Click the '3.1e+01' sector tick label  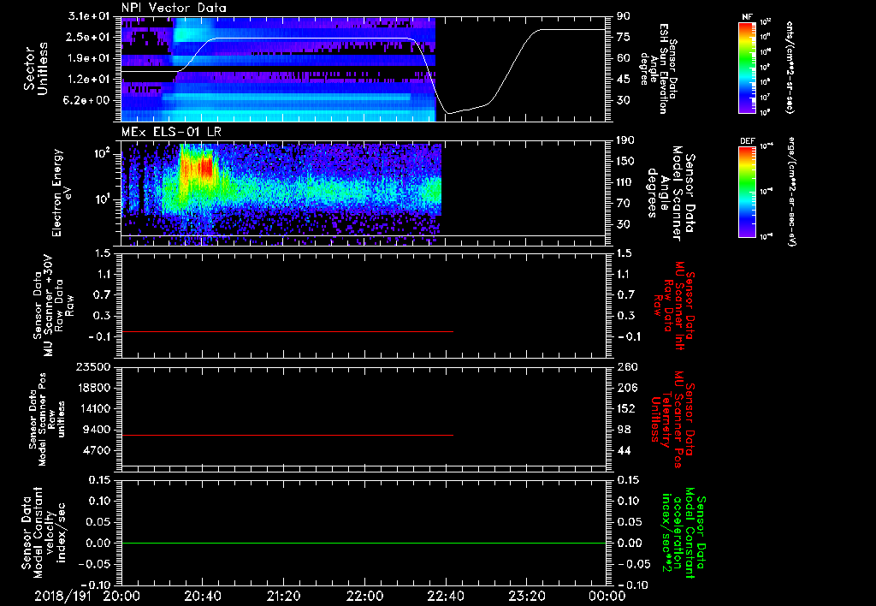pos(89,16)
